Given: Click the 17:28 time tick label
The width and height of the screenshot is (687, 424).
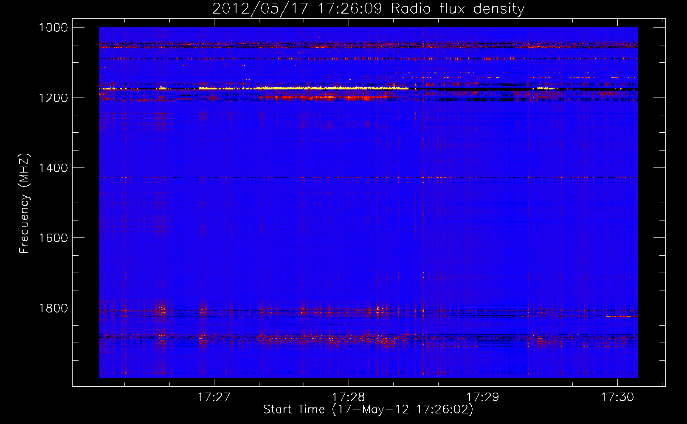Looking at the screenshot, I should (349, 397).
